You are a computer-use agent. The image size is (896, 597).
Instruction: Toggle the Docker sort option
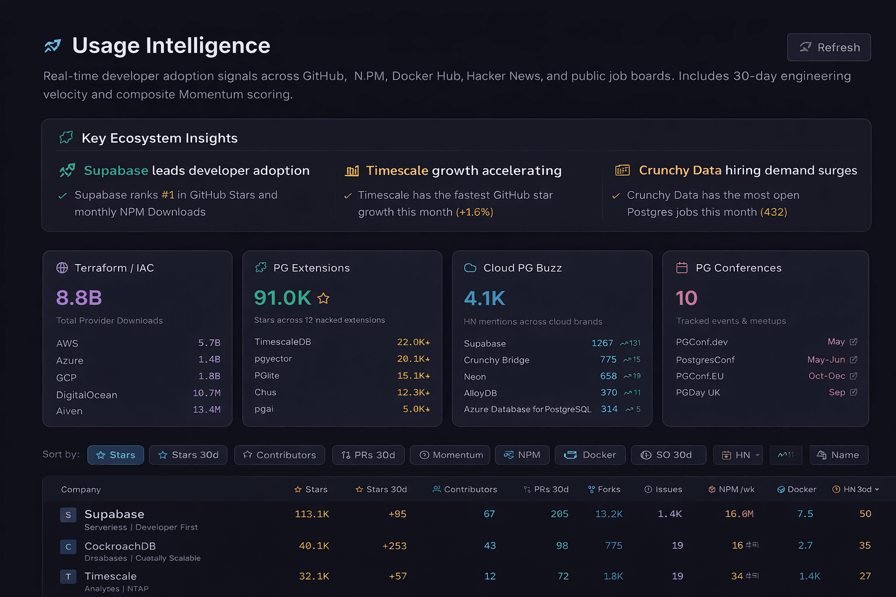[x=590, y=455]
